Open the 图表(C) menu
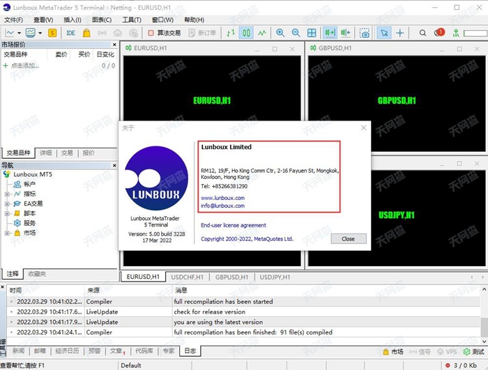Viewport: 488px width, 370px height. click(102, 20)
